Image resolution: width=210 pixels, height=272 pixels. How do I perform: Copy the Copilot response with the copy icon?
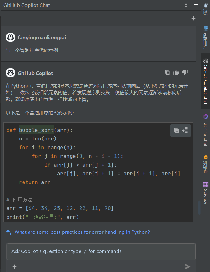click(167, 72)
